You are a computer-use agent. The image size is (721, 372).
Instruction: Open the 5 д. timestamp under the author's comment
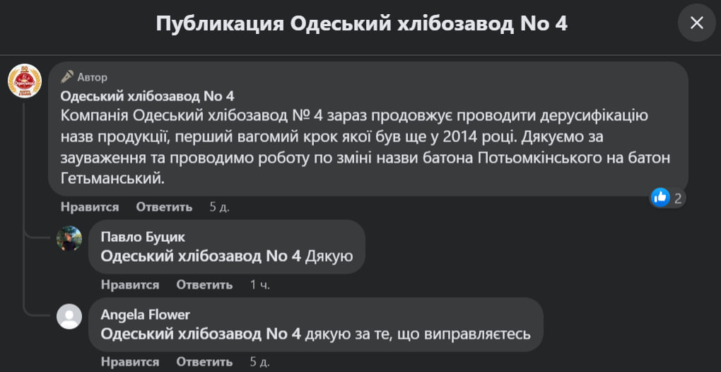pos(219,207)
